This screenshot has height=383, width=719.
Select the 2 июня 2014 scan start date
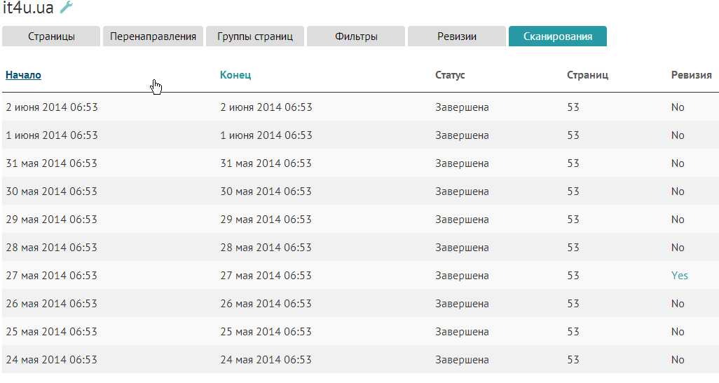coord(52,107)
